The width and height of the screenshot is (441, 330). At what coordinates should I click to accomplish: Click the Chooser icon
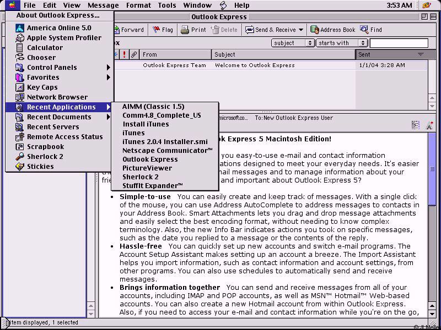[20, 58]
